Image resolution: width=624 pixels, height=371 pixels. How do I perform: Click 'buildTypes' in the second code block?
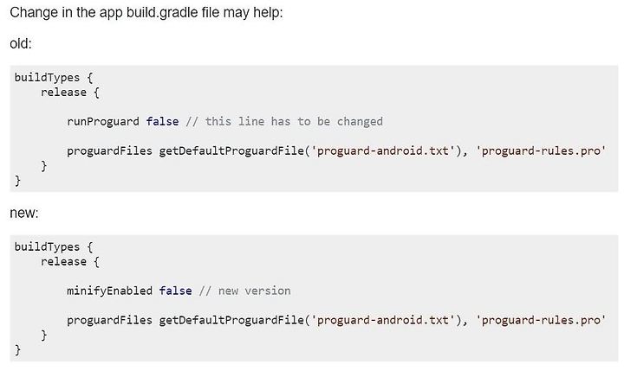click(47, 246)
